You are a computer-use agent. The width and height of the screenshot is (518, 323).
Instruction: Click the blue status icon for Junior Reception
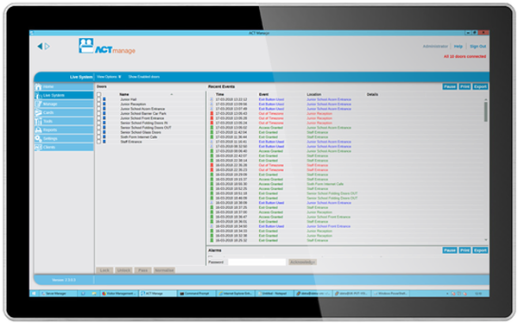point(104,104)
